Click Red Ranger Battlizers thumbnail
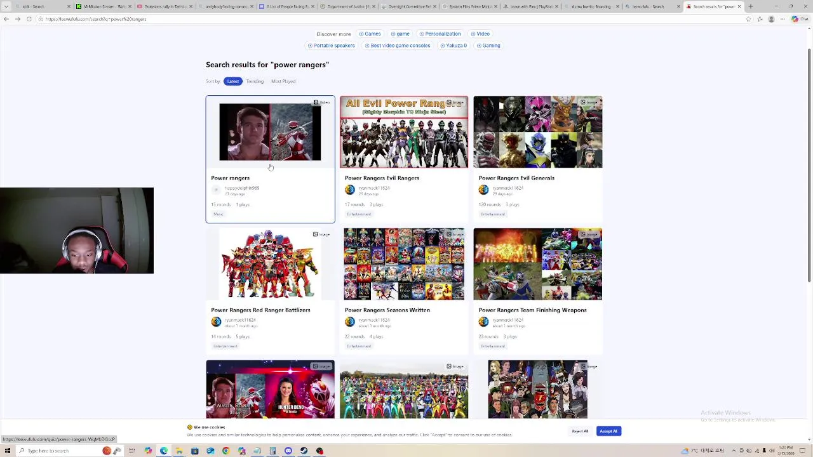The image size is (813, 457). point(270,264)
